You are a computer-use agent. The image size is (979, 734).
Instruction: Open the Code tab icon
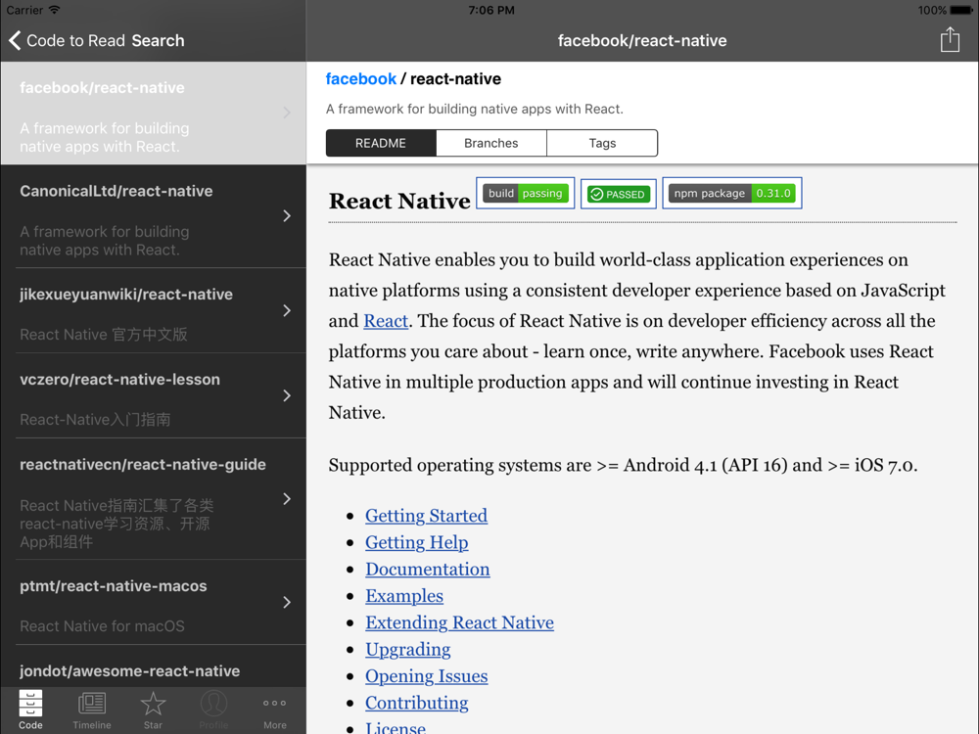pos(30,709)
